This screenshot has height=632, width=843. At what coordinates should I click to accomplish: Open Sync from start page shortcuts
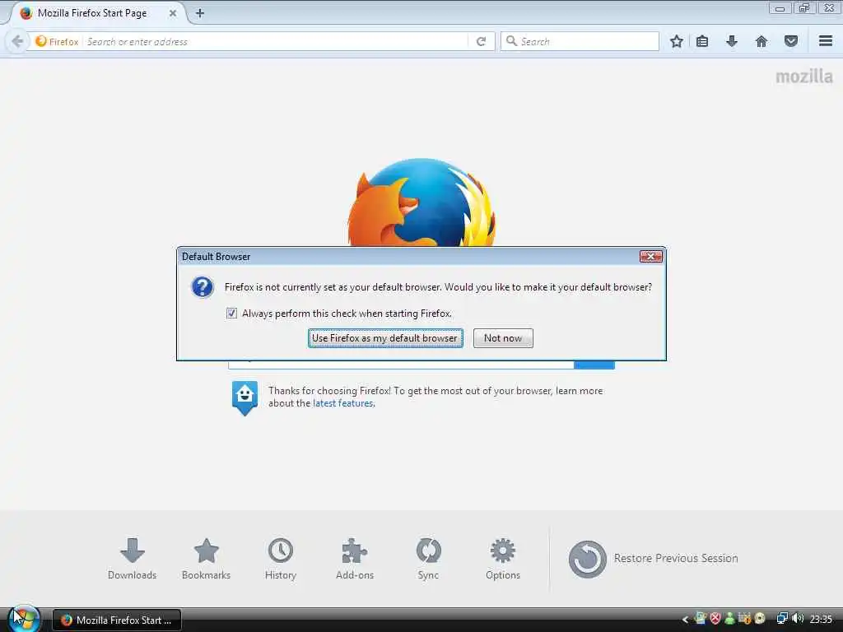pos(428,559)
